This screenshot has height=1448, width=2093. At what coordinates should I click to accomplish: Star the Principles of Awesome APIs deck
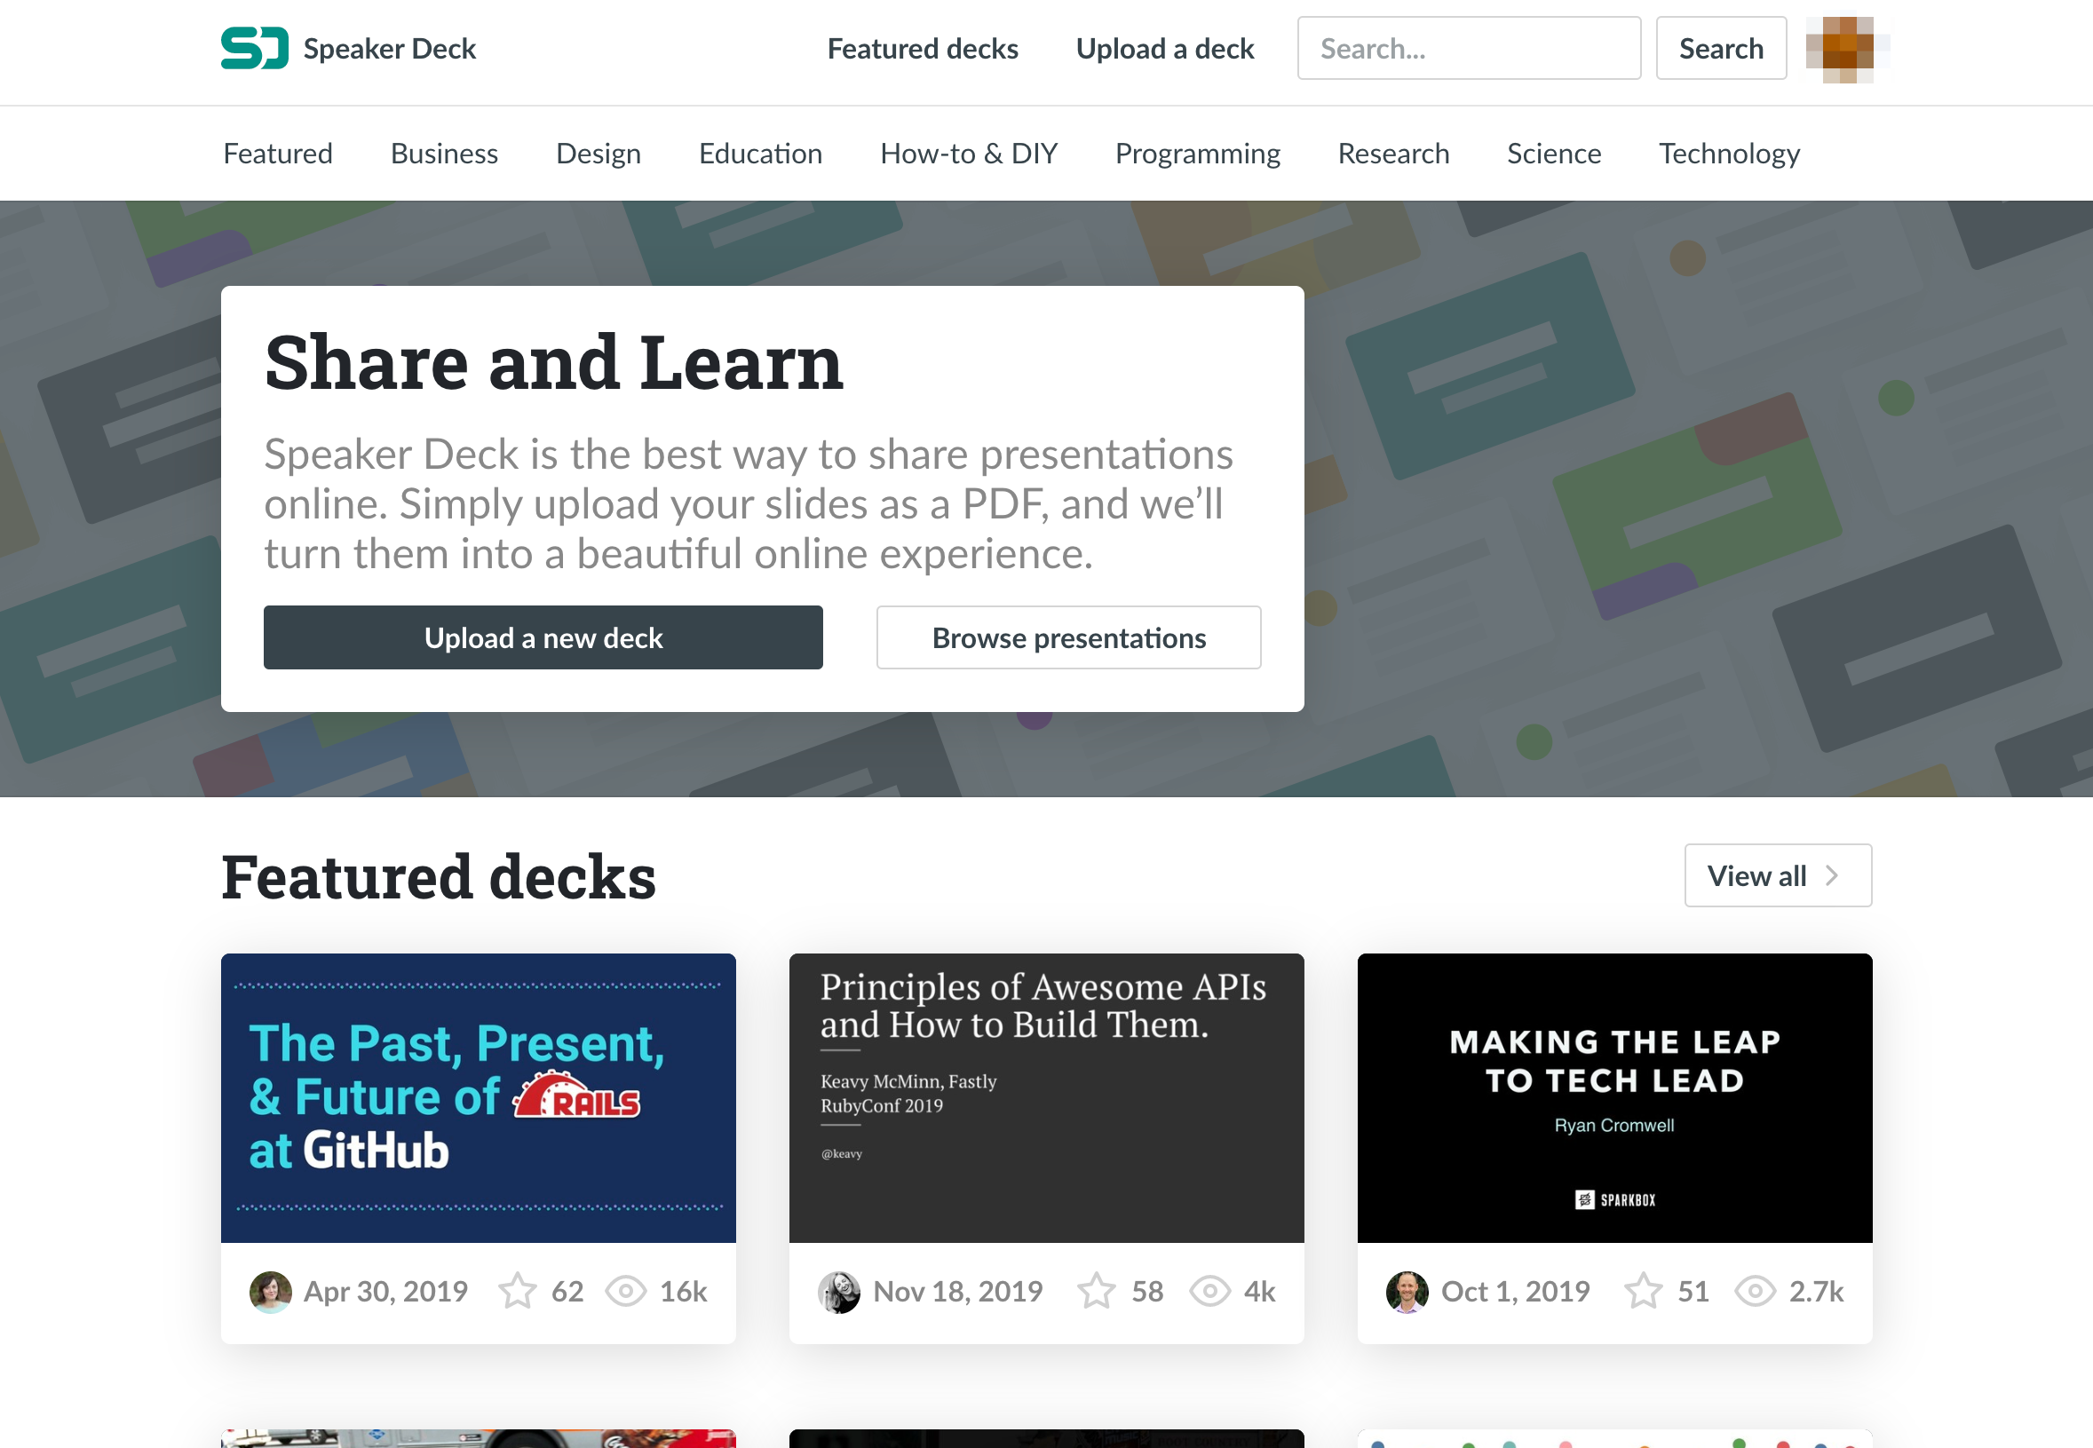(x=1096, y=1291)
